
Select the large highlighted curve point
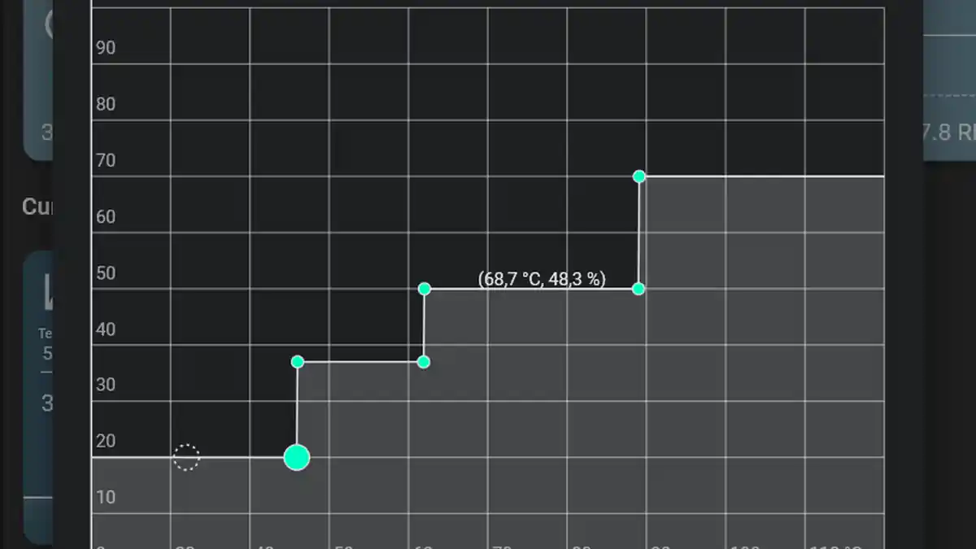(x=297, y=457)
